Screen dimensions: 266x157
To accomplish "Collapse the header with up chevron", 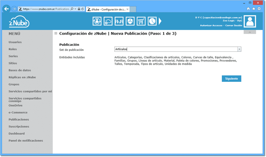I will [x=250, y=32].
